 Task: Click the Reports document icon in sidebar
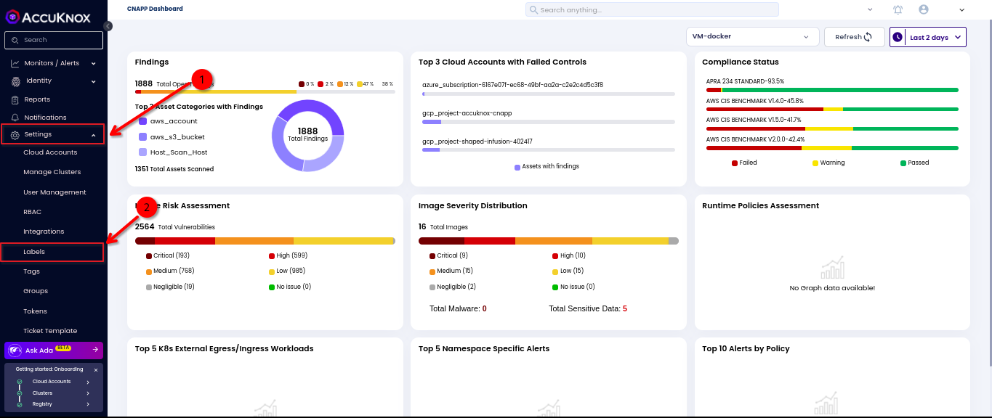point(15,99)
